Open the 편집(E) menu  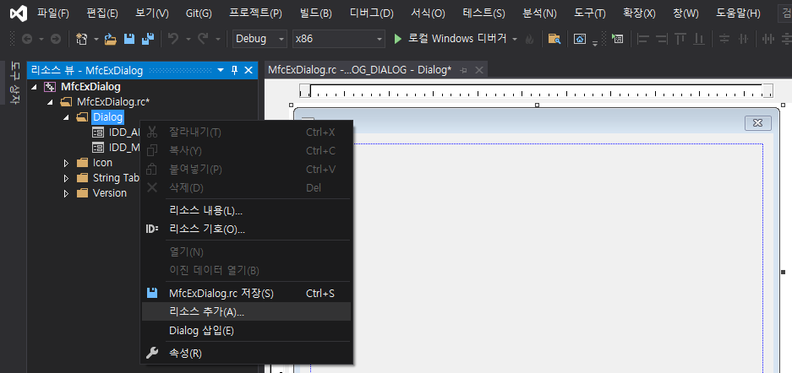(102, 14)
